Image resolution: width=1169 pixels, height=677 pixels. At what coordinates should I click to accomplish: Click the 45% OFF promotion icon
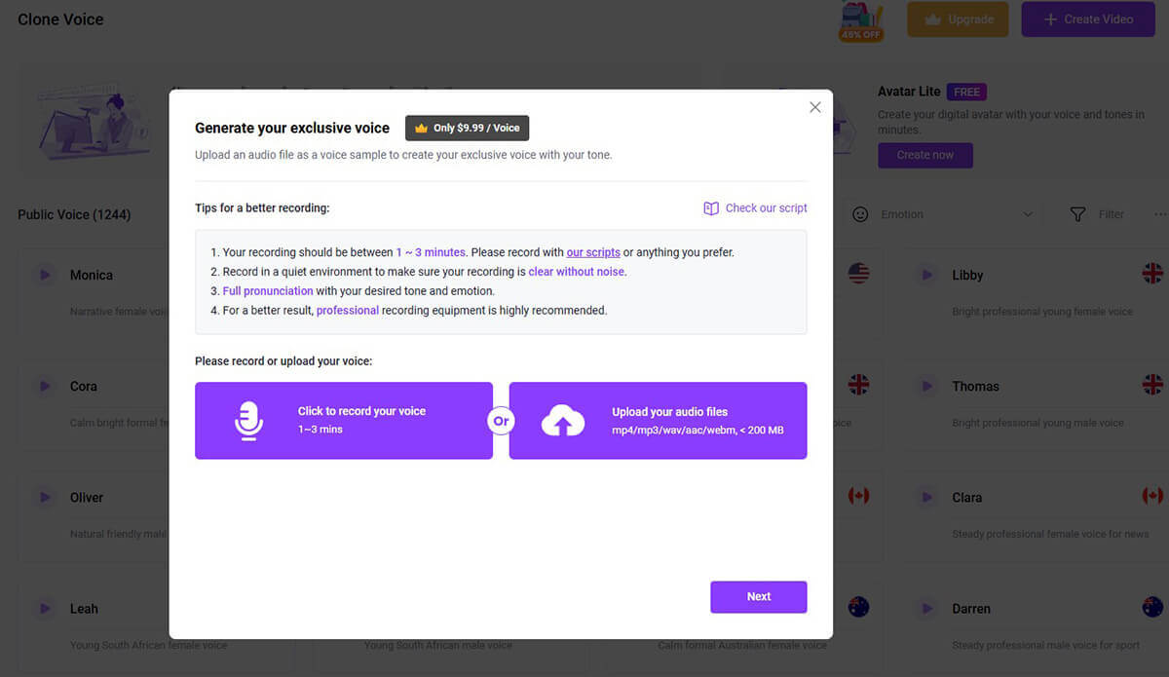(x=860, y=21)
